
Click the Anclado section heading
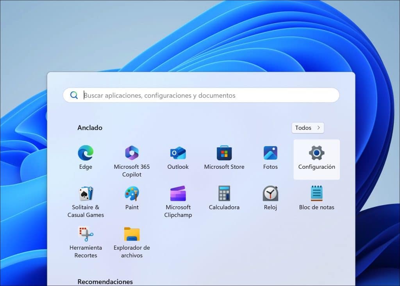pyautogui.click(x=90, y=127)
